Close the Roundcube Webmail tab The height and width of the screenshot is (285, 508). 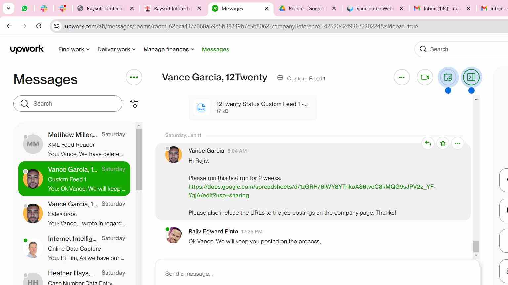[x=402, y=8]
